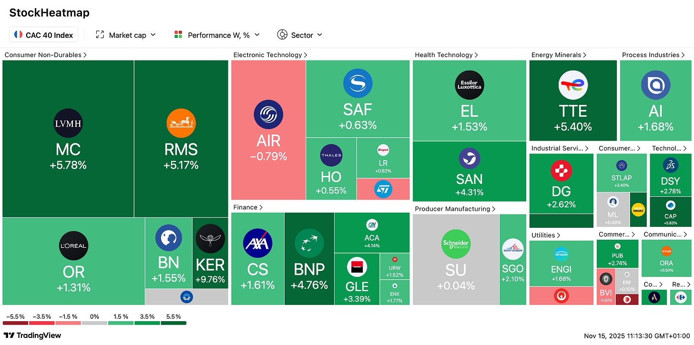The width and height of the screenshot is (694, 345).
Task: Click the Kering owl logo above KER
Action: pyautogui.click(x=210, y=238)
